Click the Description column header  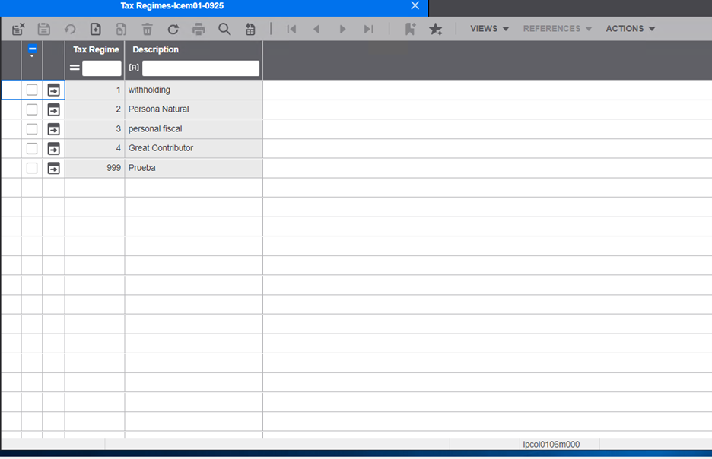156,49
